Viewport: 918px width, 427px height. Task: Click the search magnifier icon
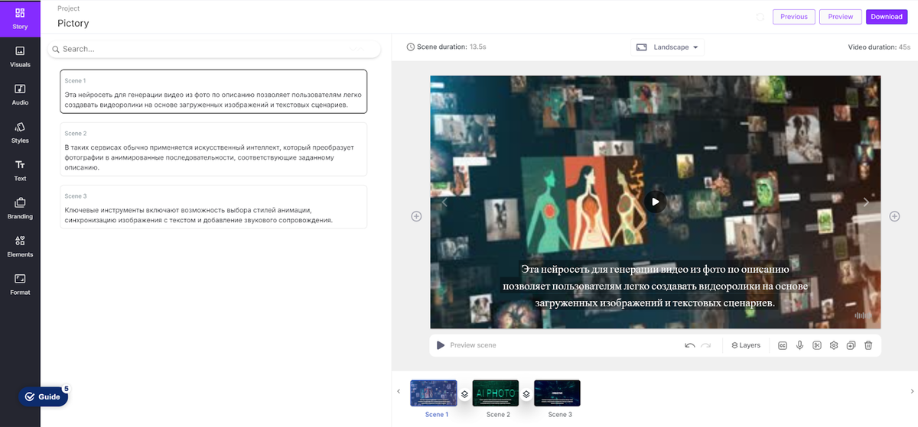coord(56,49)
